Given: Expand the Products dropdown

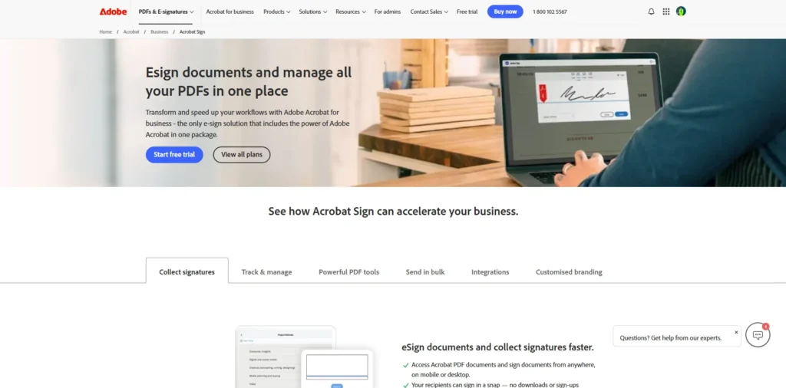Looking at the screenshot, I should tap(276, 12).
